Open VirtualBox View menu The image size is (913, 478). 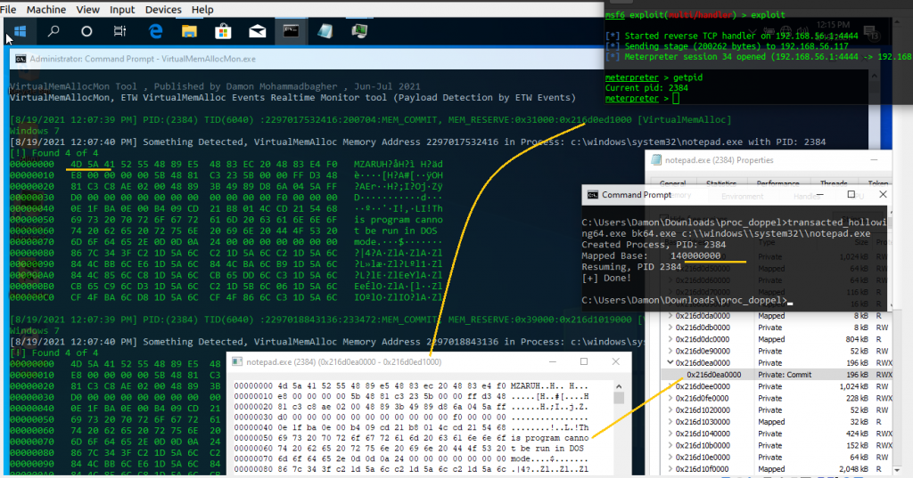88,9
